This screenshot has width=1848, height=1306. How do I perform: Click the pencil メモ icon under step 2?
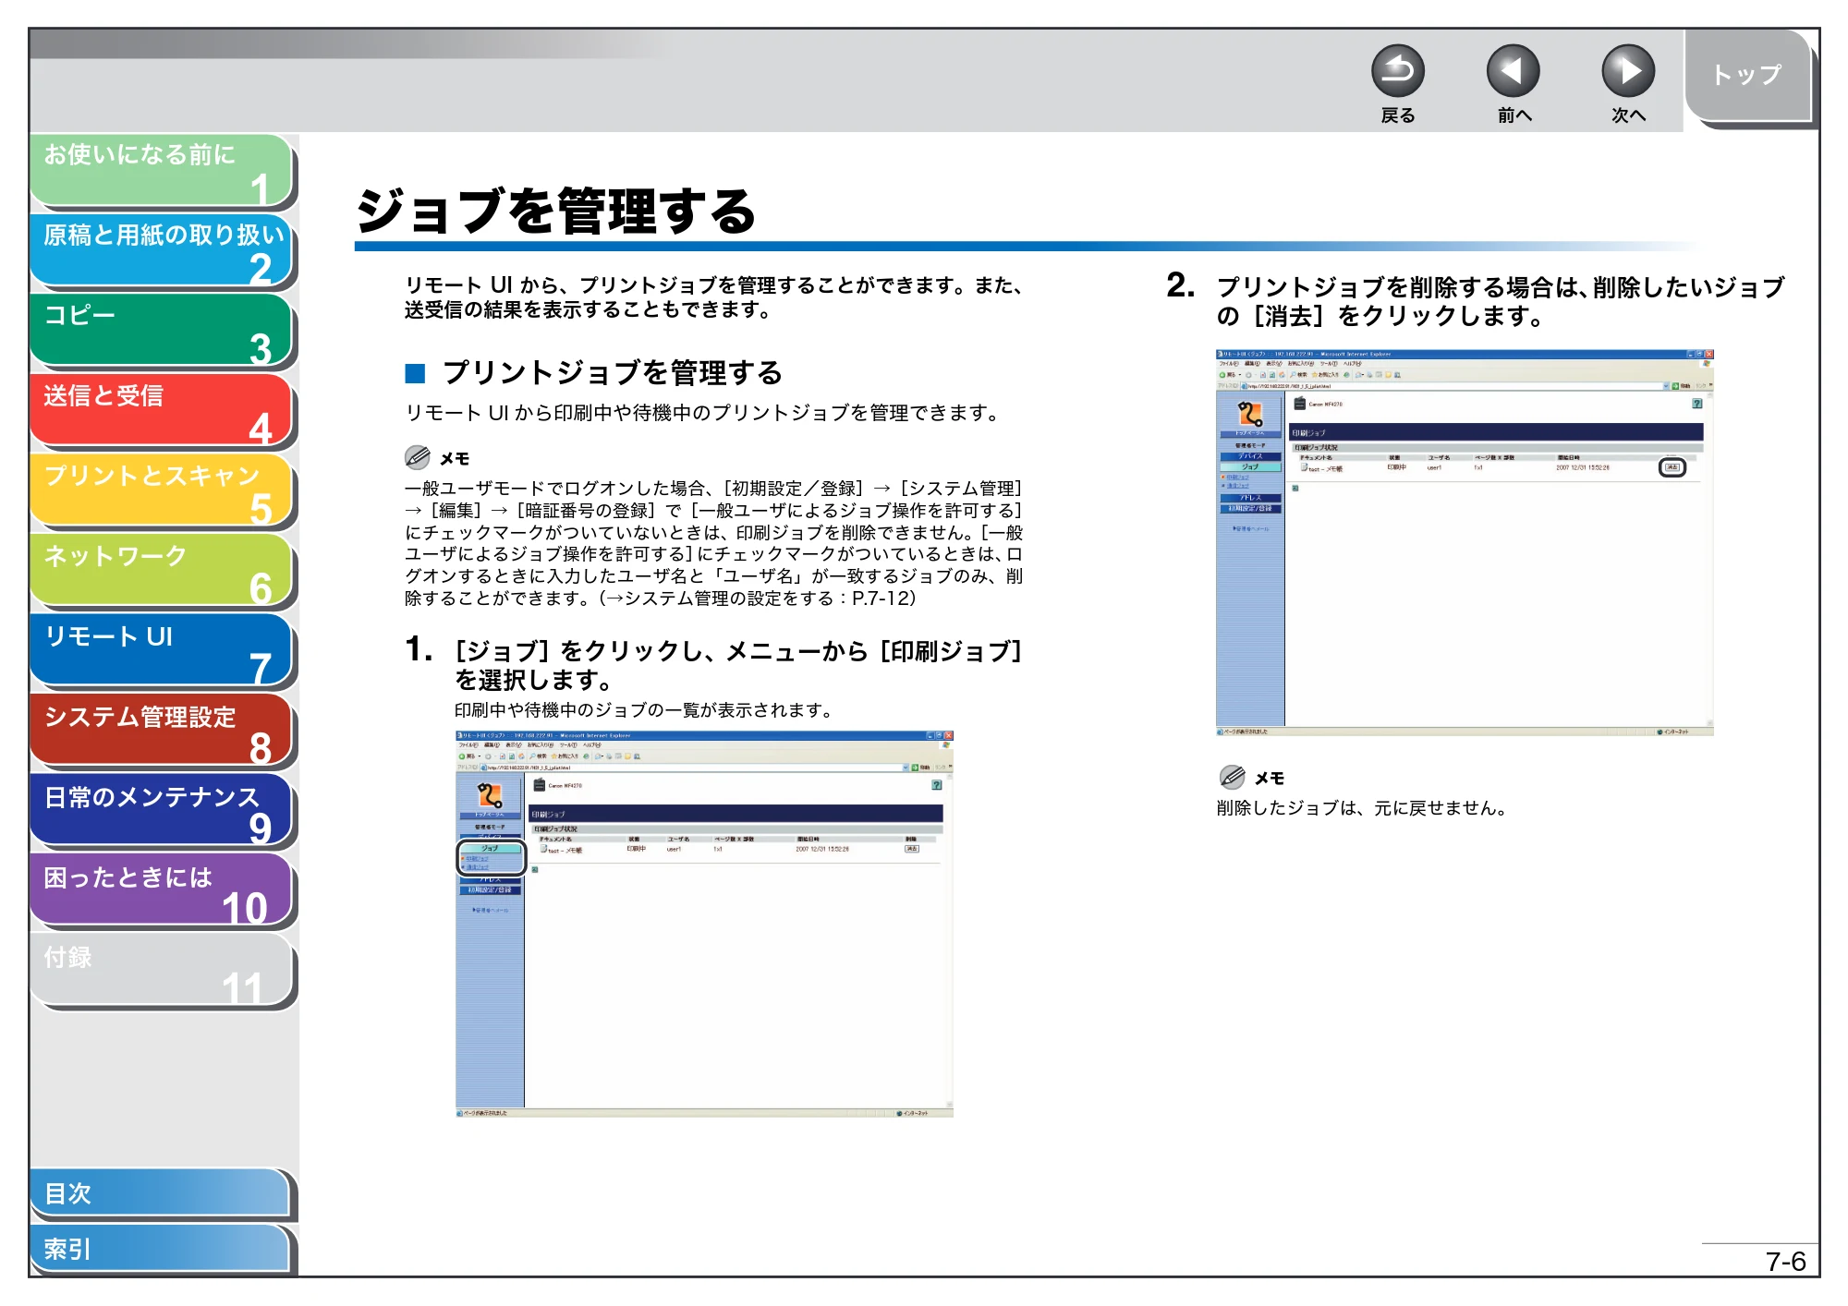pyautogui.click(x=1233, y=777)
